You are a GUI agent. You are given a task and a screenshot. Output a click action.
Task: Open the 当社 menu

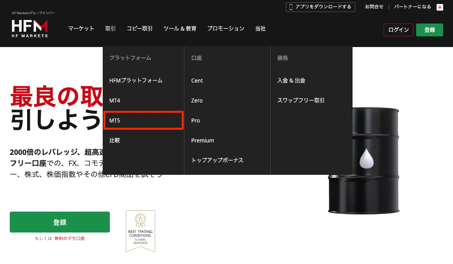pos(261,28)
